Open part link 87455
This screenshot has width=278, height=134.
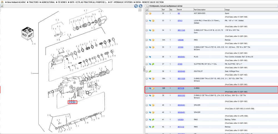180,64
